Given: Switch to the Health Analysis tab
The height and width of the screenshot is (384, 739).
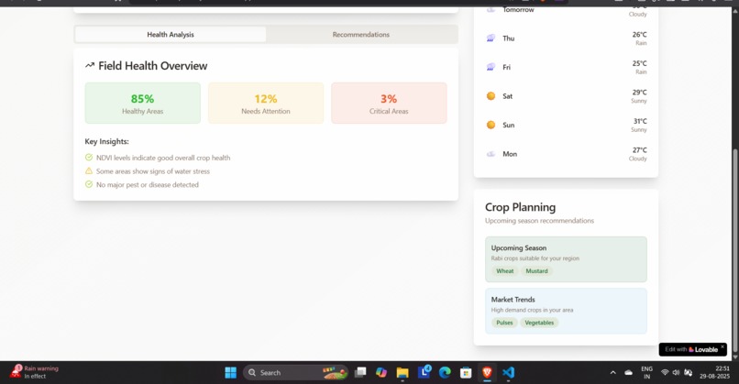Looking at the screenshot, I should 171,35.
